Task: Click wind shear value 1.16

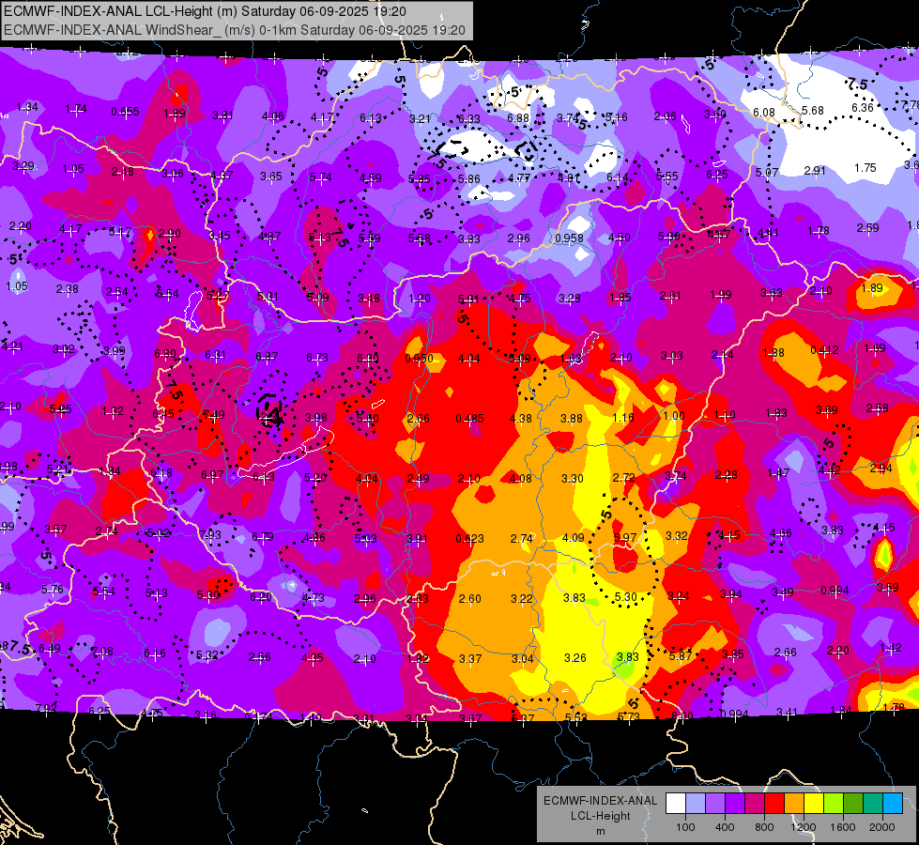Action: tap(623, 418)
